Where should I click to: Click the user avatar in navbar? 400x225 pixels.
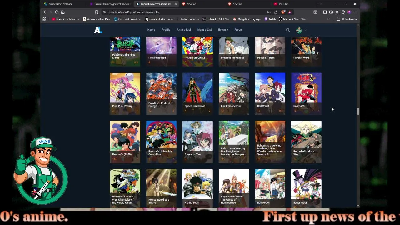point(299,30)
